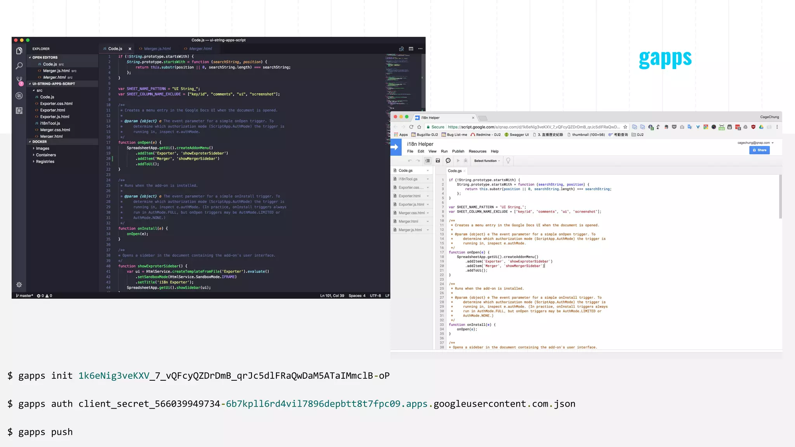Open the Extensions view in VS Code
Viewport: 795px width, 447px height.
tap(19, 111)
